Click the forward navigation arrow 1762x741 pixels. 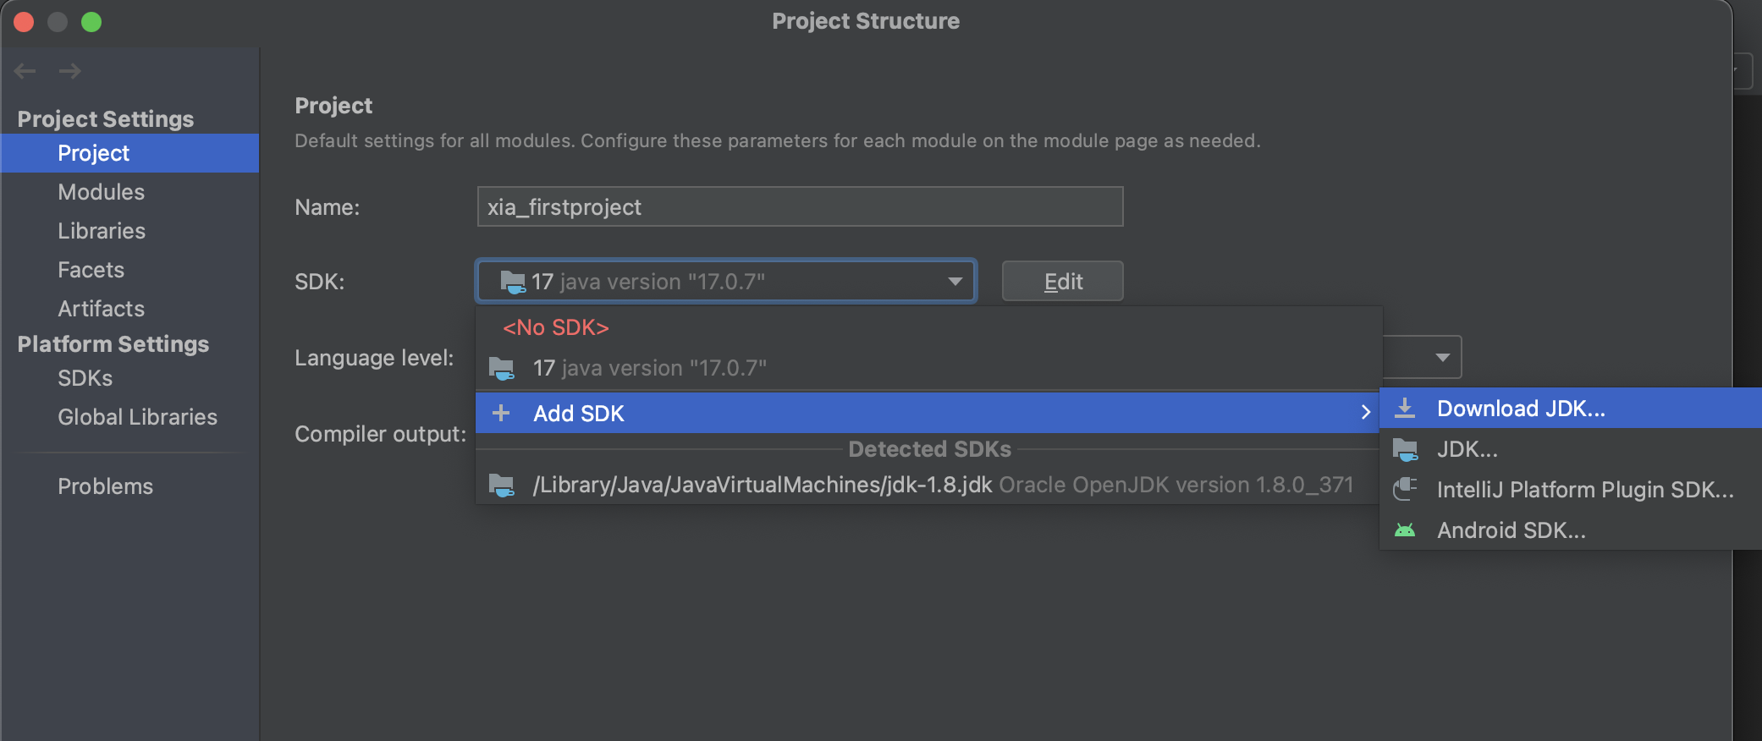click(70, 71)
